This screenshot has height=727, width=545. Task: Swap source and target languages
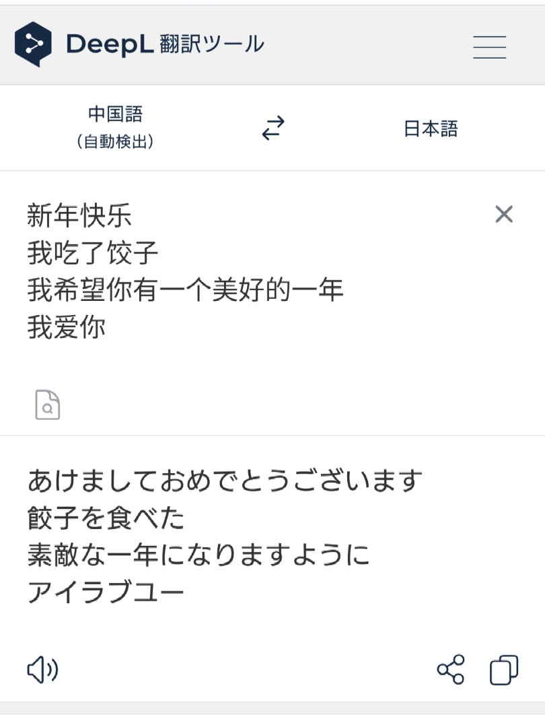273,128
